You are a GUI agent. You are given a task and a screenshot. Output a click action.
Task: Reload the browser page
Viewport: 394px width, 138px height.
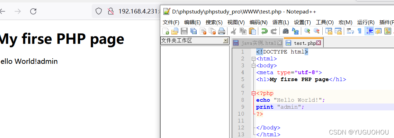click(33, 11)
